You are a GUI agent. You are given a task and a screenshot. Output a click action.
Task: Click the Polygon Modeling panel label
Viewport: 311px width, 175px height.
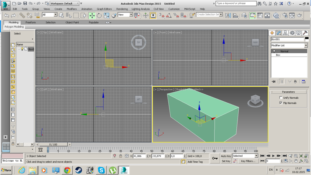14,27
